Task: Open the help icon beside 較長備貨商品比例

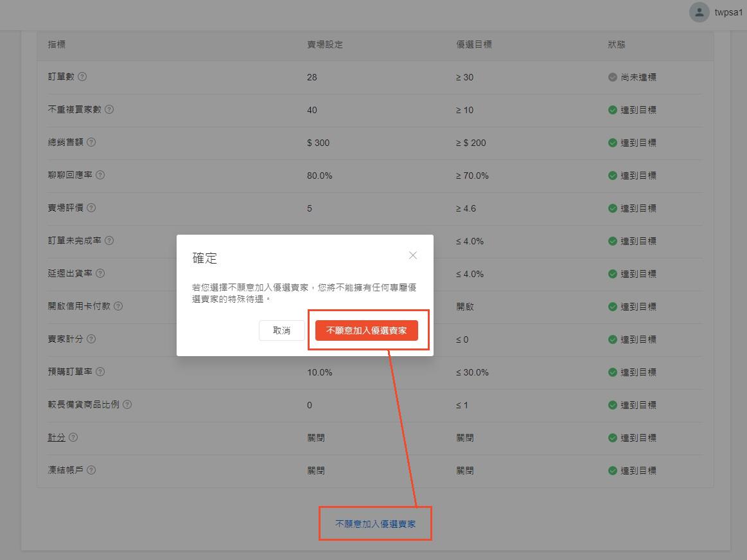Action: (127, 404)
